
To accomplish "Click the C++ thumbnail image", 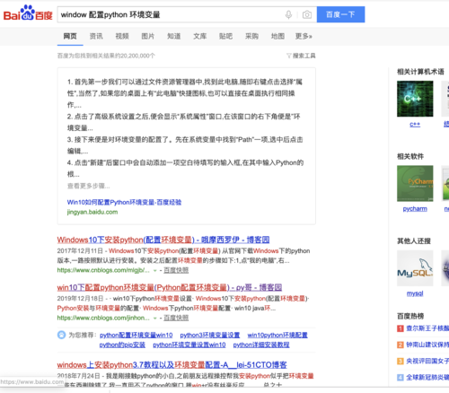I will click(415, 99).
